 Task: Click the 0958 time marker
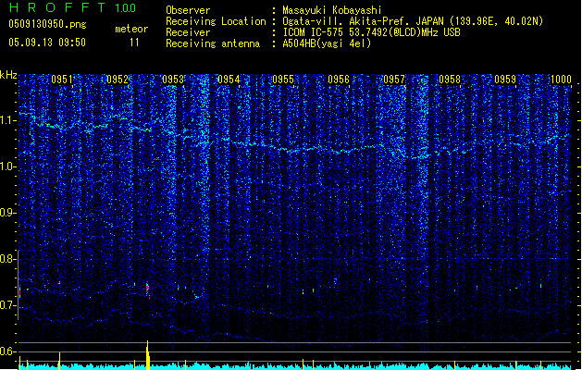point(450,80)
